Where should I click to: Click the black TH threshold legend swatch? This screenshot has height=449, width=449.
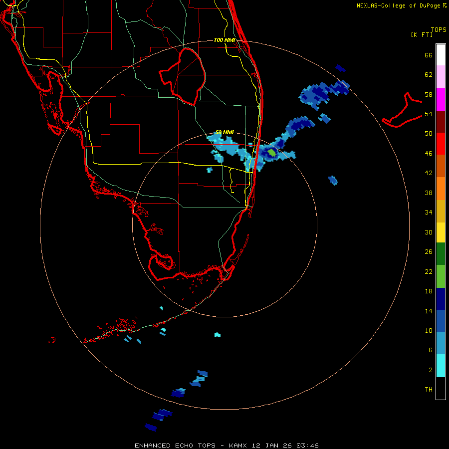click(x=441, y=388)
